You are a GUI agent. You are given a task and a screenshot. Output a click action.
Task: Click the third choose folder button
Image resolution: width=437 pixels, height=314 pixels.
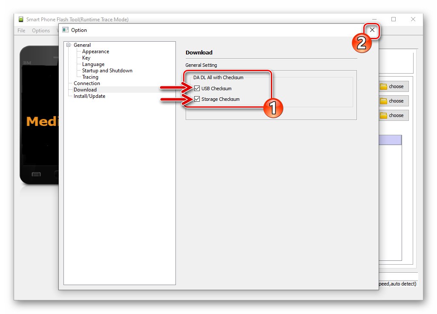pos(393,116)
